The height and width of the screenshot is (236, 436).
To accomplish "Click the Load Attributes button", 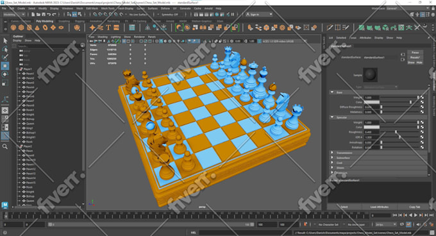I will point(380,207).
